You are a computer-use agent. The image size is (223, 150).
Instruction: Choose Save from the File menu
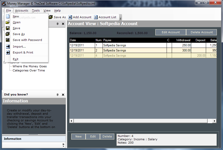click(27, 28)
